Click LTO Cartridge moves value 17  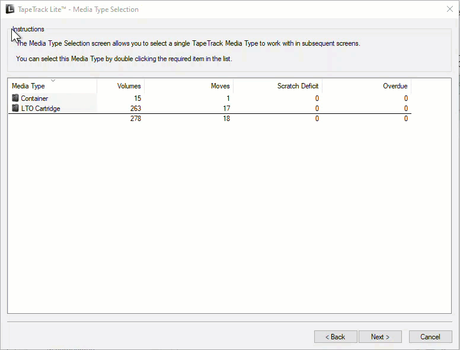click(226, 109)
